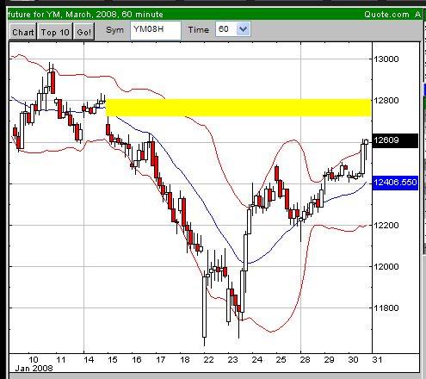Click the current price label 12609

click(x=395, y=140)
